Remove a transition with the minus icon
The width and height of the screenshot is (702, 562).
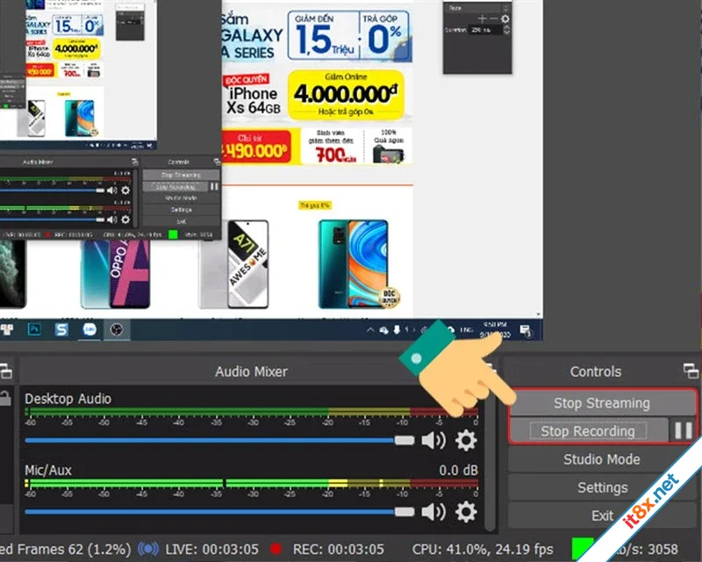(494, 18)
